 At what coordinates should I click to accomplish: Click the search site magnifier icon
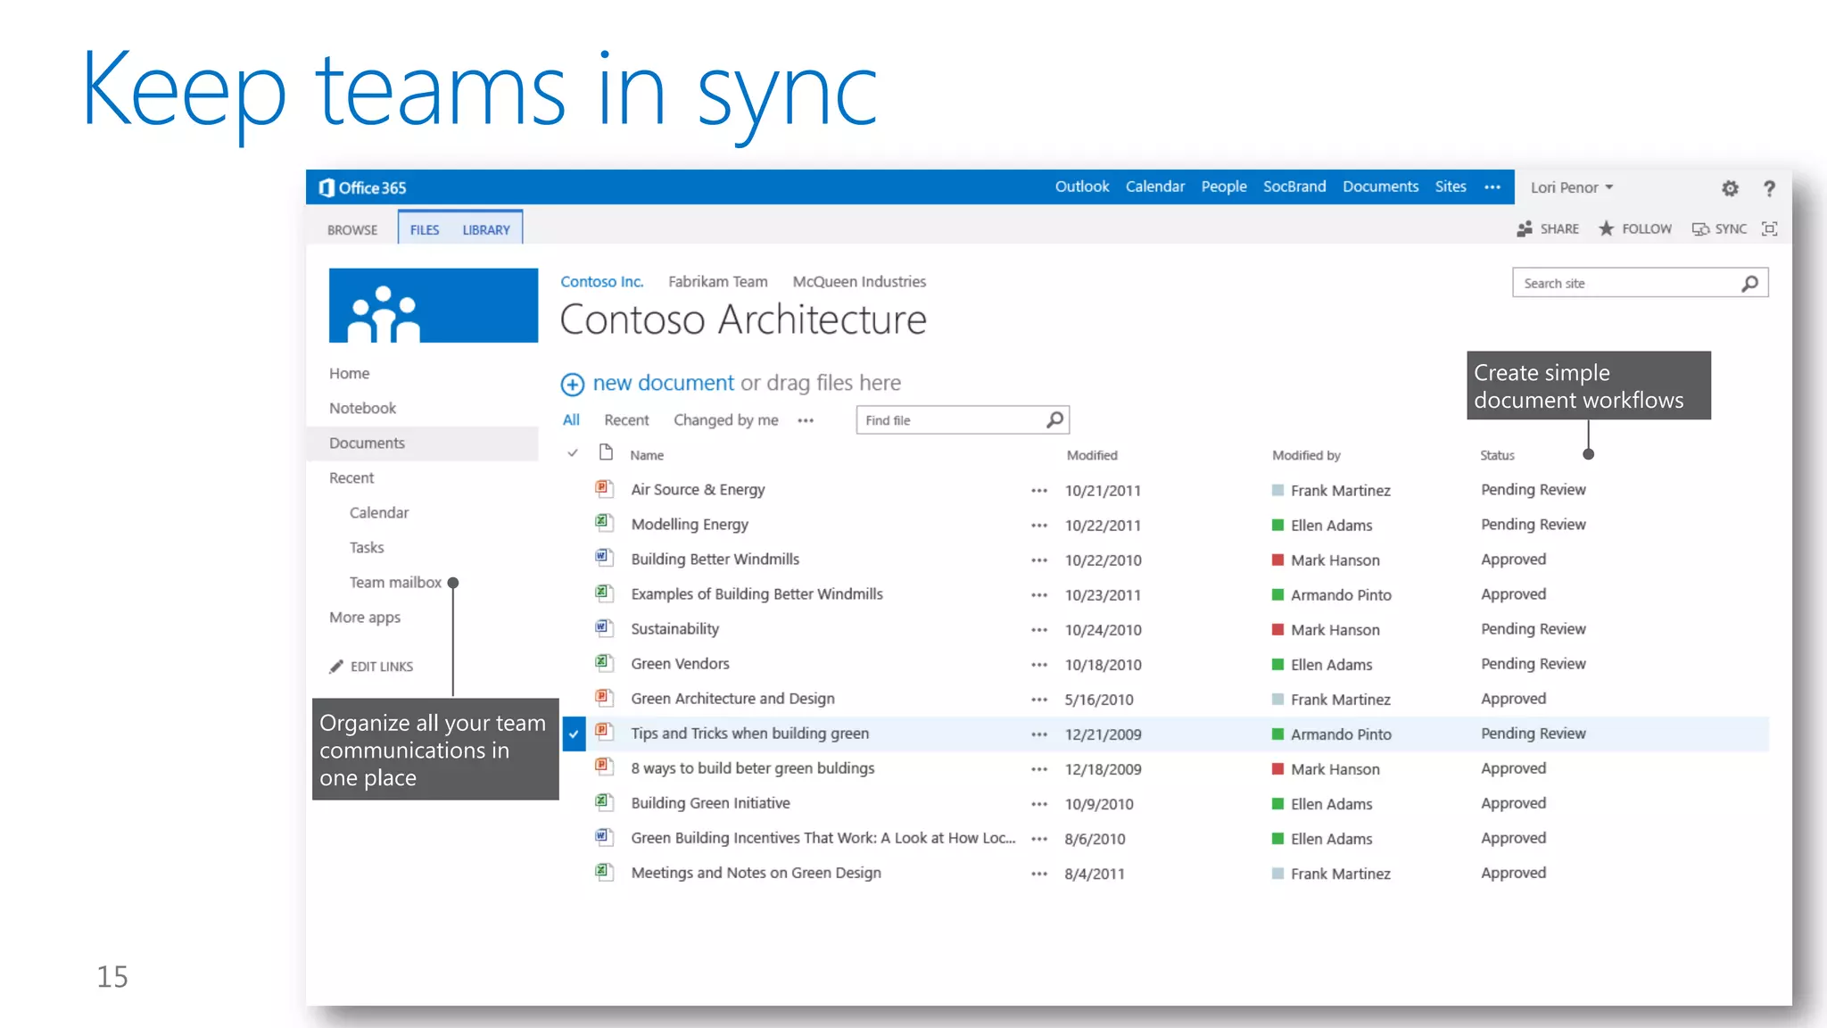point(1749,284)
